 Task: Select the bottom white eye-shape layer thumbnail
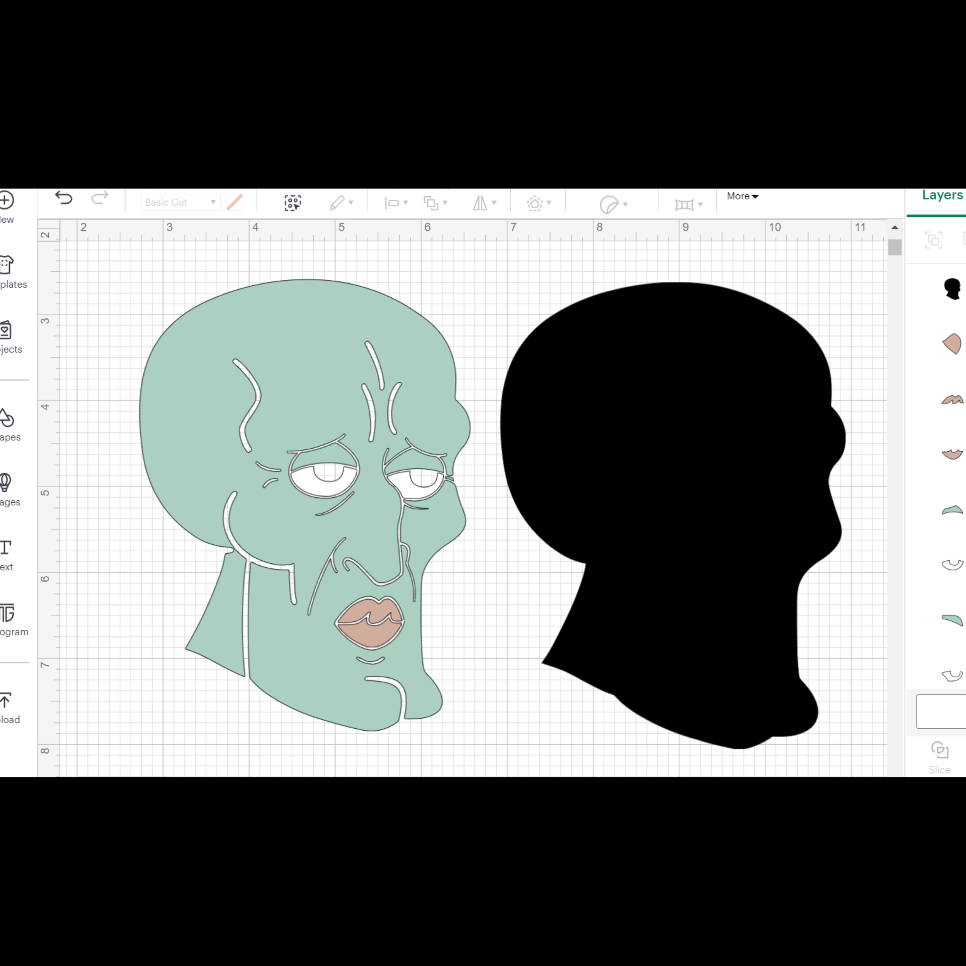[952, 675]
